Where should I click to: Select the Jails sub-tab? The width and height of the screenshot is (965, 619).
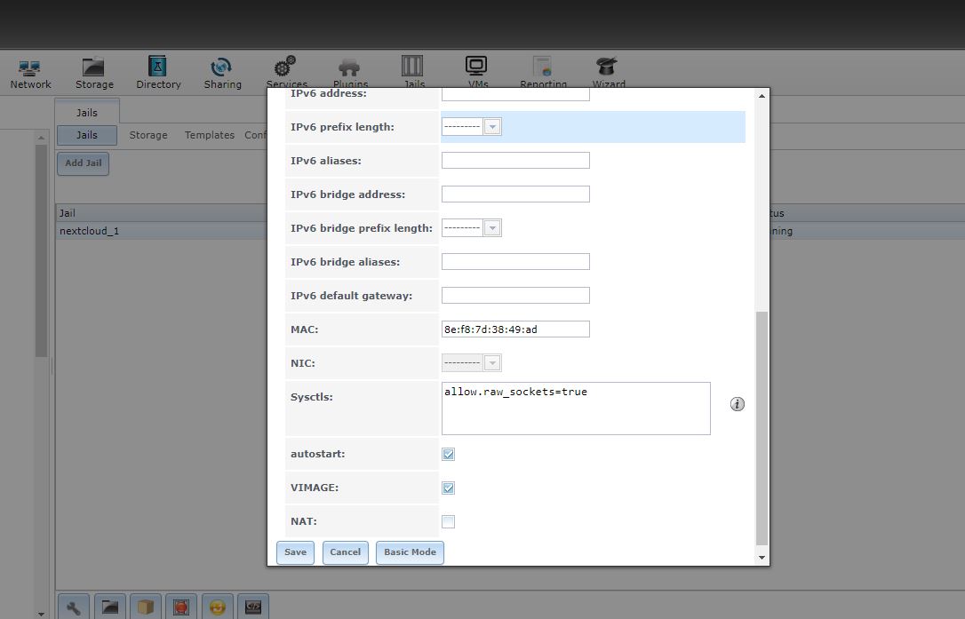click(x=87, y=135)
